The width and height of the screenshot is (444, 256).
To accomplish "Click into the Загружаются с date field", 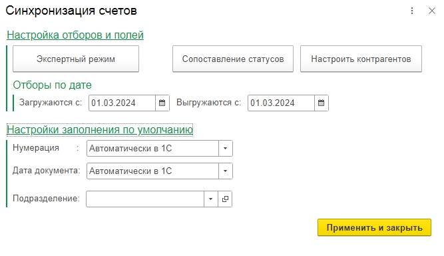I will (122, 103).
